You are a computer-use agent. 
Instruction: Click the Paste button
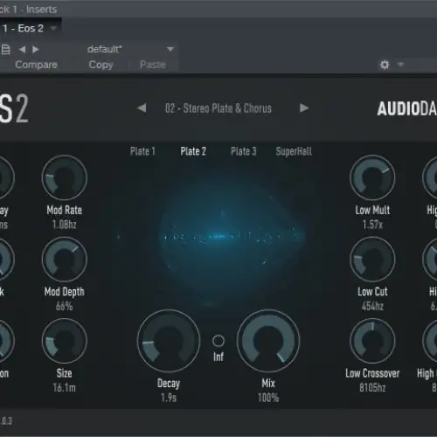point(153,65)
